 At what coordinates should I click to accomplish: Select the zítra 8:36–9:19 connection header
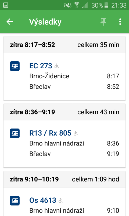point(64,112)
